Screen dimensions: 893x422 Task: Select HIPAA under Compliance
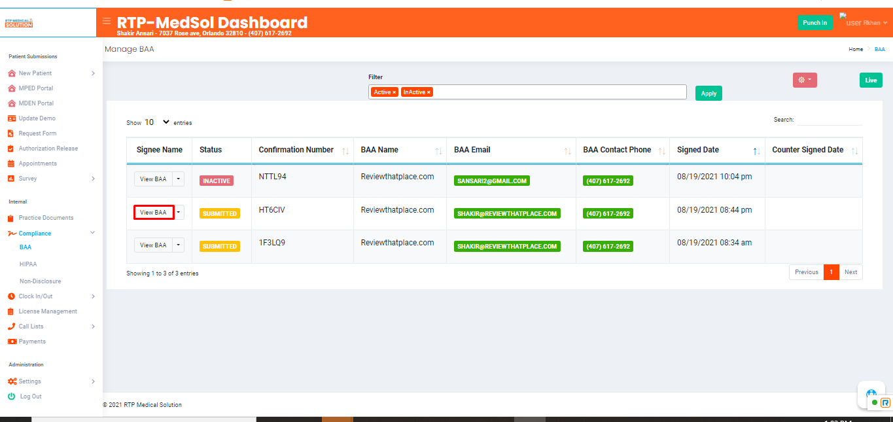pos(28,264)
